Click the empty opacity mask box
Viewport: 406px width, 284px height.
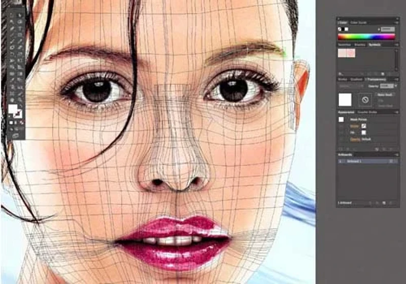(365, 99)
